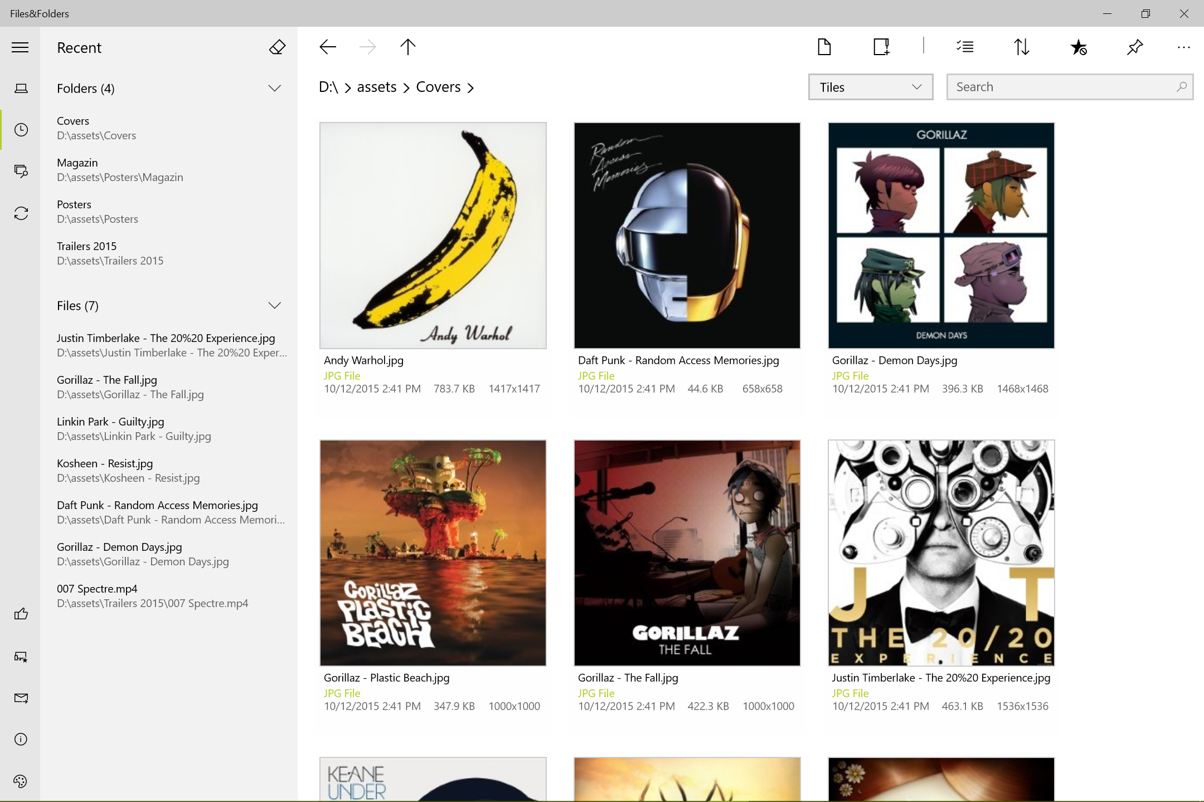This screenshot has height=802, width=1204.
Task: Open recent file Gorillaz - The Fall.jpg
Action: click(169, 387)
